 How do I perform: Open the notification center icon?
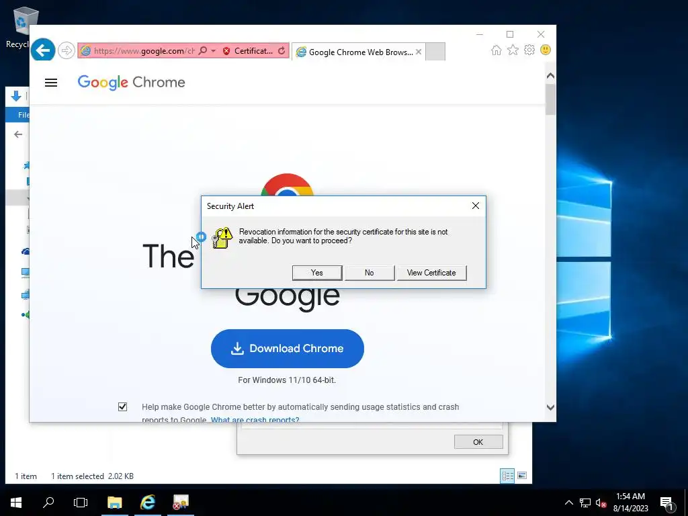[667, 503]
